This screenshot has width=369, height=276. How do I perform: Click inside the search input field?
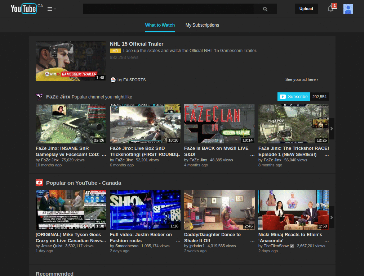[168, 9]
